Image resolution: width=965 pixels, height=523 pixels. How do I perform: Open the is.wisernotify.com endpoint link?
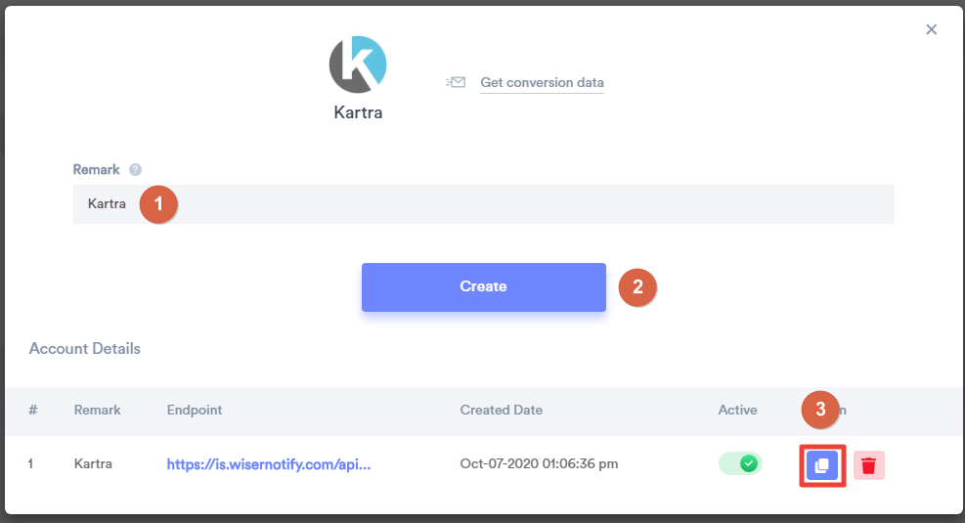click(269, 464)
